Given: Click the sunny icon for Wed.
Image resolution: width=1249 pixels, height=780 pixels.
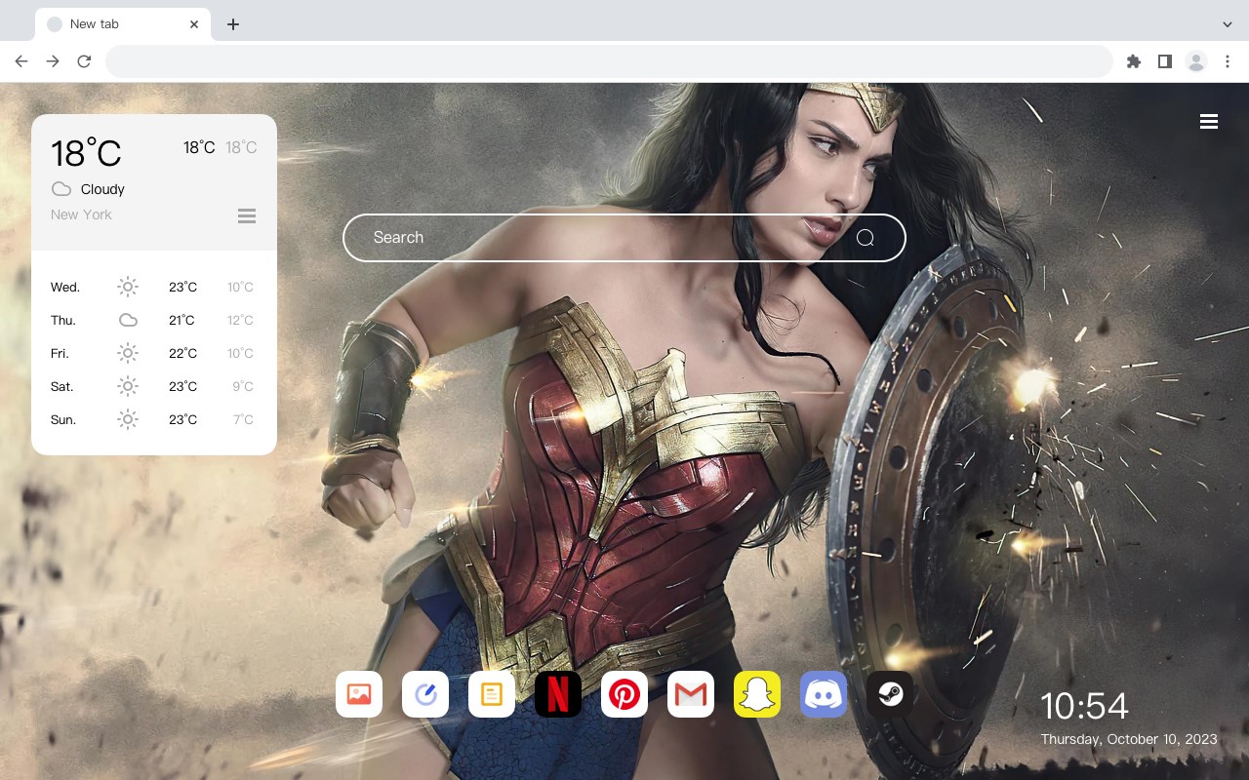Looking at the screenshot, I should click(x=128, y=287).
